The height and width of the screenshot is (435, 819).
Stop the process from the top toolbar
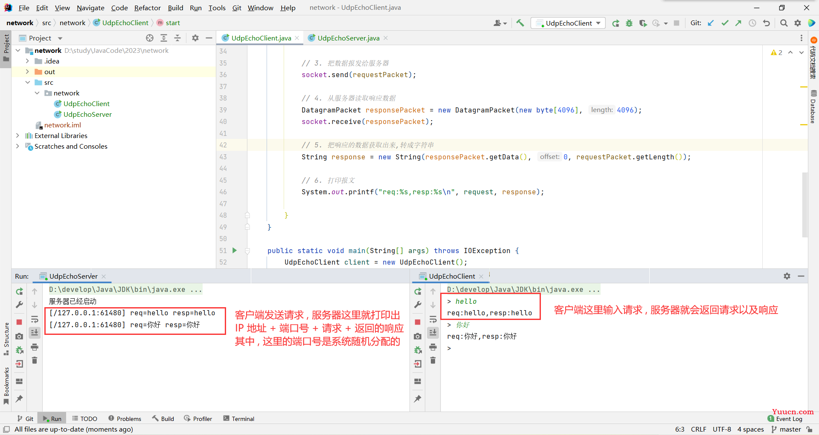[x=677, y=23]
